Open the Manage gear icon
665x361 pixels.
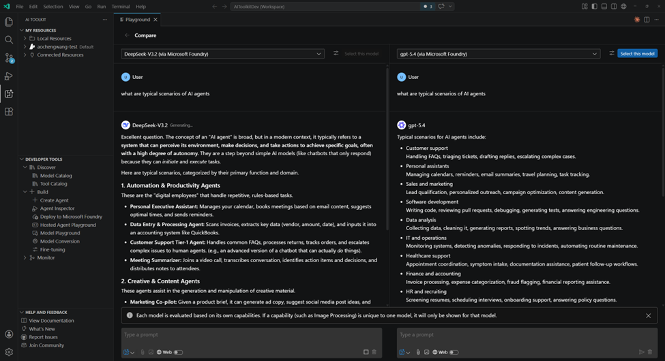(8, 352)
